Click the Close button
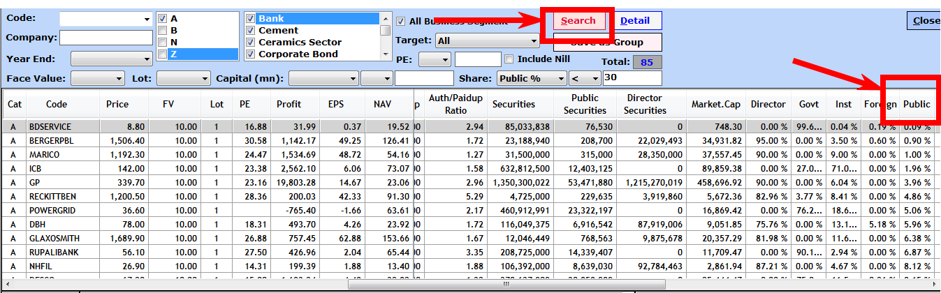Screen dimensions: 941x293 (925, 21)
